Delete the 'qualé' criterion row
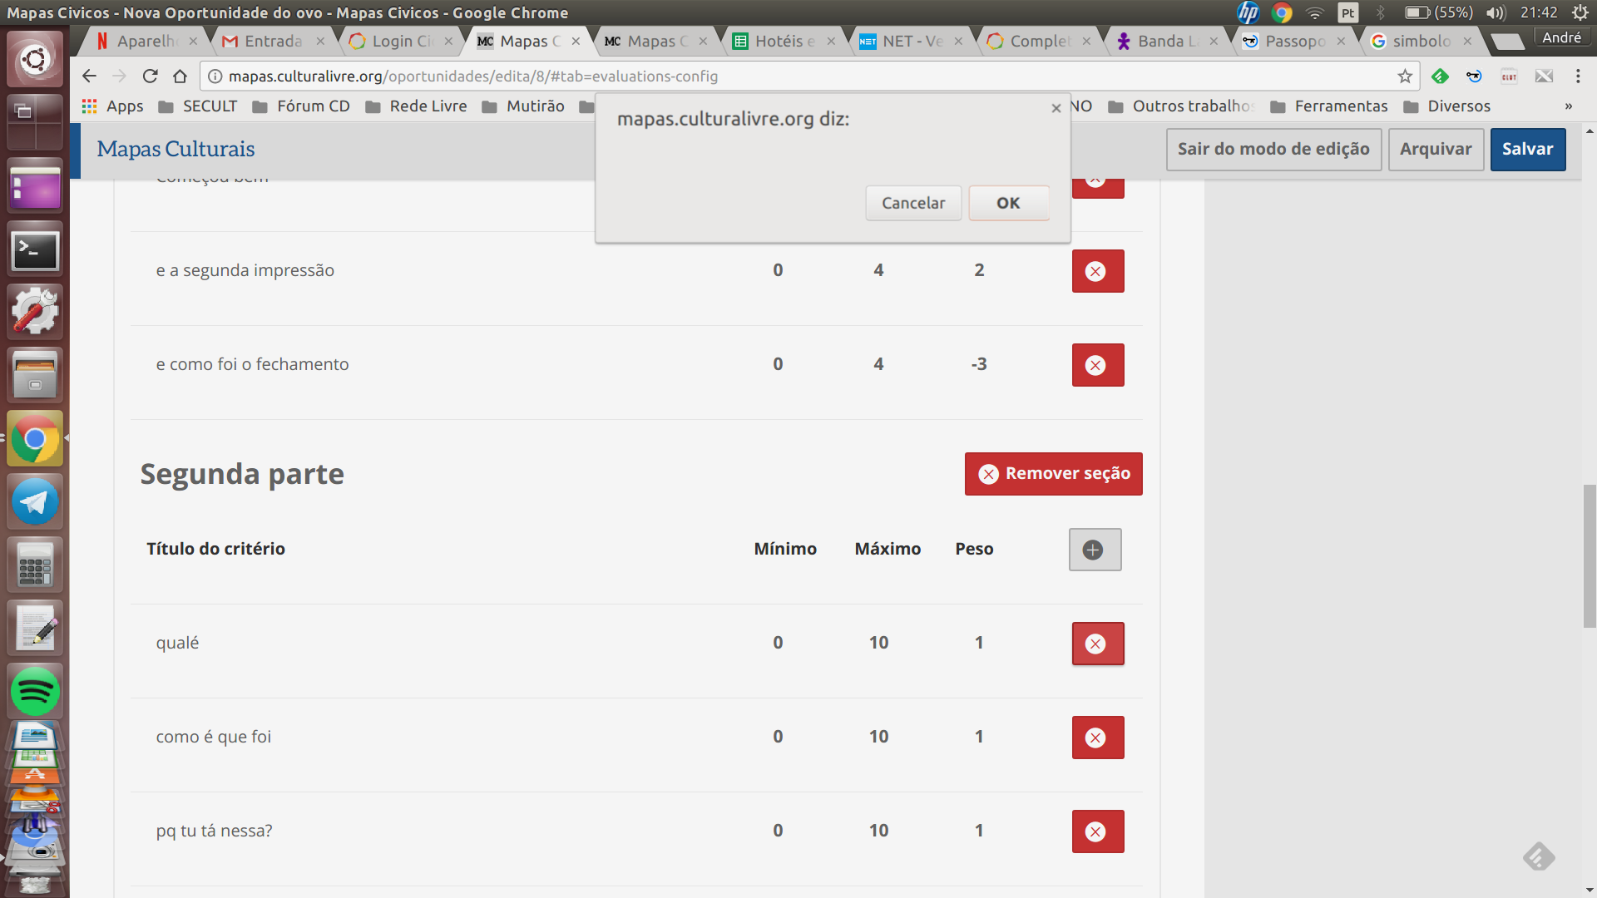 pos(1097,644)
